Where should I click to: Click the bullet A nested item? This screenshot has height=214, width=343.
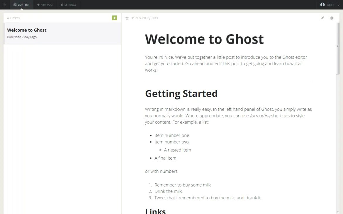(x=177, y=150)
